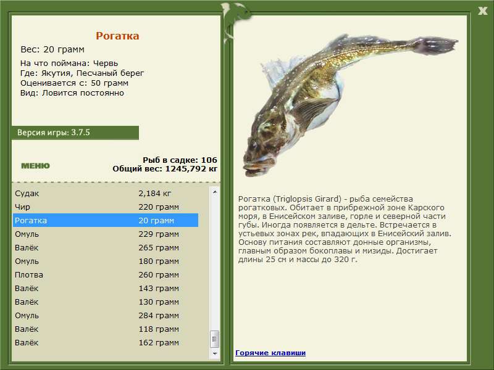This screenshot has width=494, height=370.
Task: Click the fish list scroll up arrow
Action: pyautogui.click(x=215, y=192)
